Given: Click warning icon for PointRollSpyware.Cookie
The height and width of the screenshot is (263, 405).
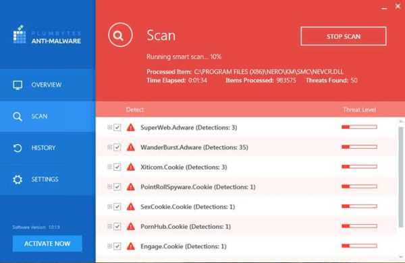Looking at the screenshot, I should click(x=131, y=187).
